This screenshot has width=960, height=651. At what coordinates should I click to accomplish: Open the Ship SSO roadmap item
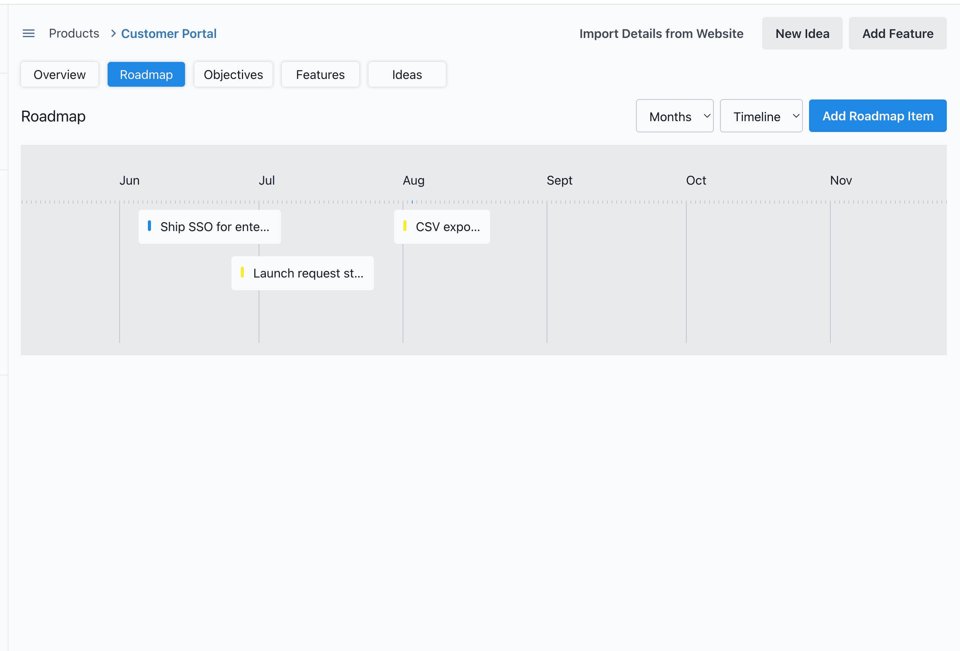coord(210,227)
